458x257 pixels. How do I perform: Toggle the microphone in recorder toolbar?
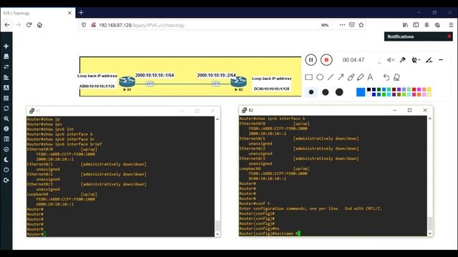[402, 60]
